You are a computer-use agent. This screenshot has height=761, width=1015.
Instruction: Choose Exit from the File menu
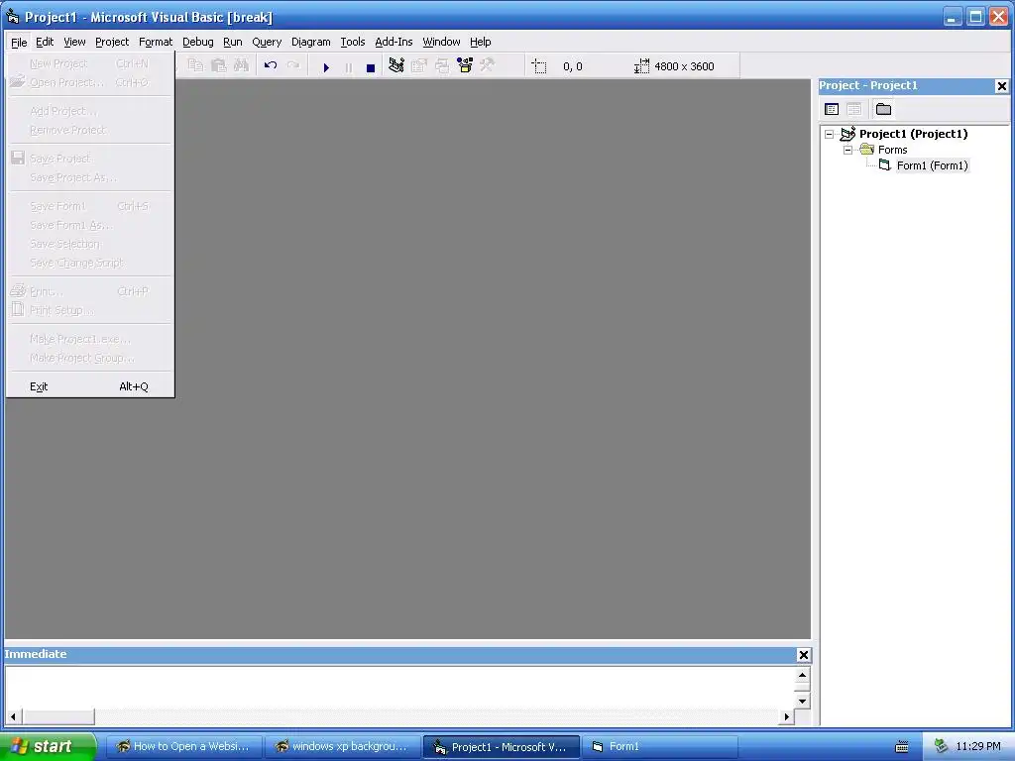point(90,387)
